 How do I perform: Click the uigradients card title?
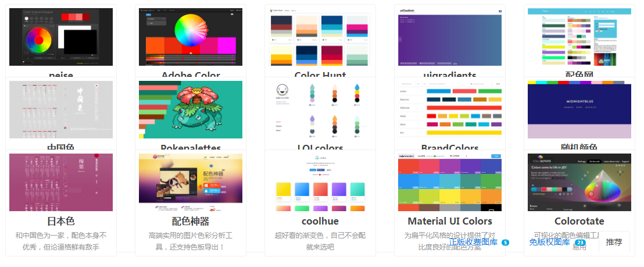pyautogui.click(x=450, y=75)
